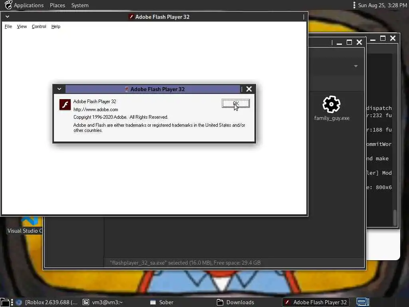Open the Applications menu in top panel
Viewport: 409px width, 307px height.
point(29,5)
